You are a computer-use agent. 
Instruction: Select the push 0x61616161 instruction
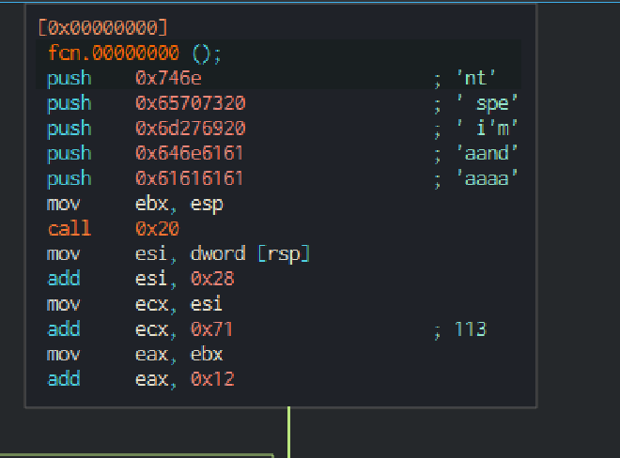(x=146, y=178)
